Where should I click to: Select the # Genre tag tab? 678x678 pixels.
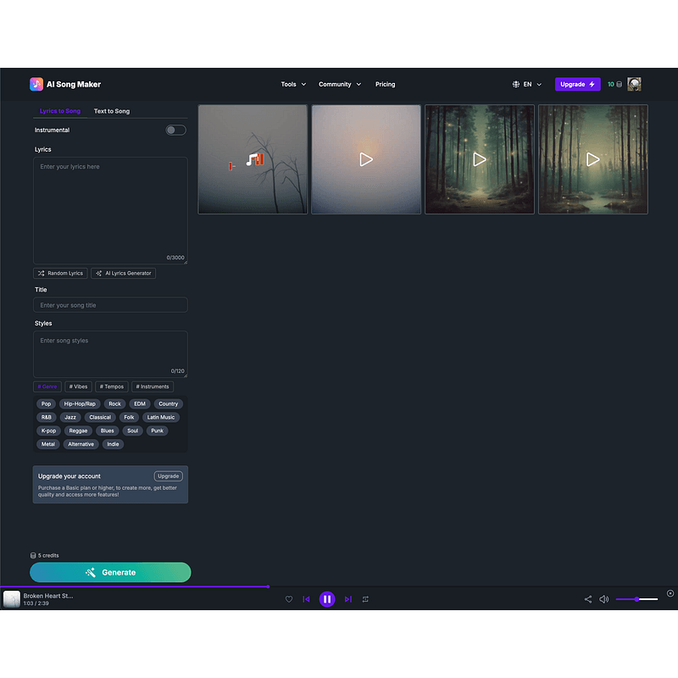tap(47, 386)
